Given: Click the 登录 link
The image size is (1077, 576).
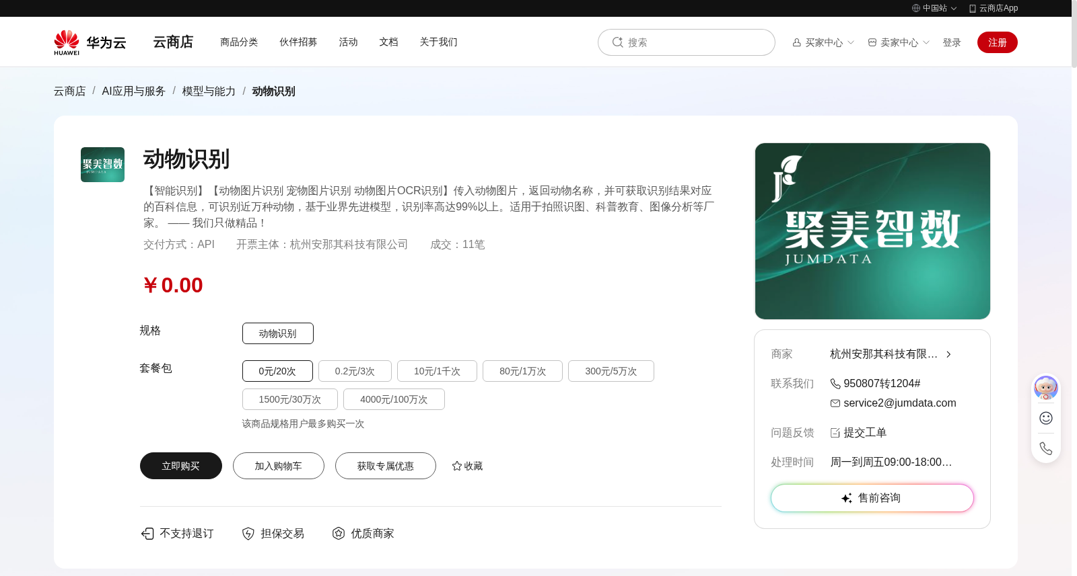Looking at the screenshot, I should pyautogui.click(x=952, y=42).
